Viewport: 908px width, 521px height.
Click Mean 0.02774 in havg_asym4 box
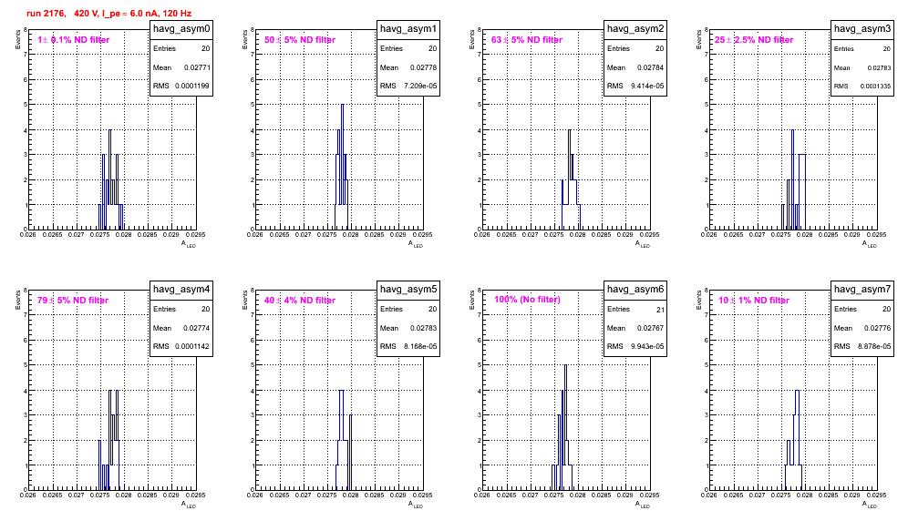pyautogui.click(x=181, y=328)
